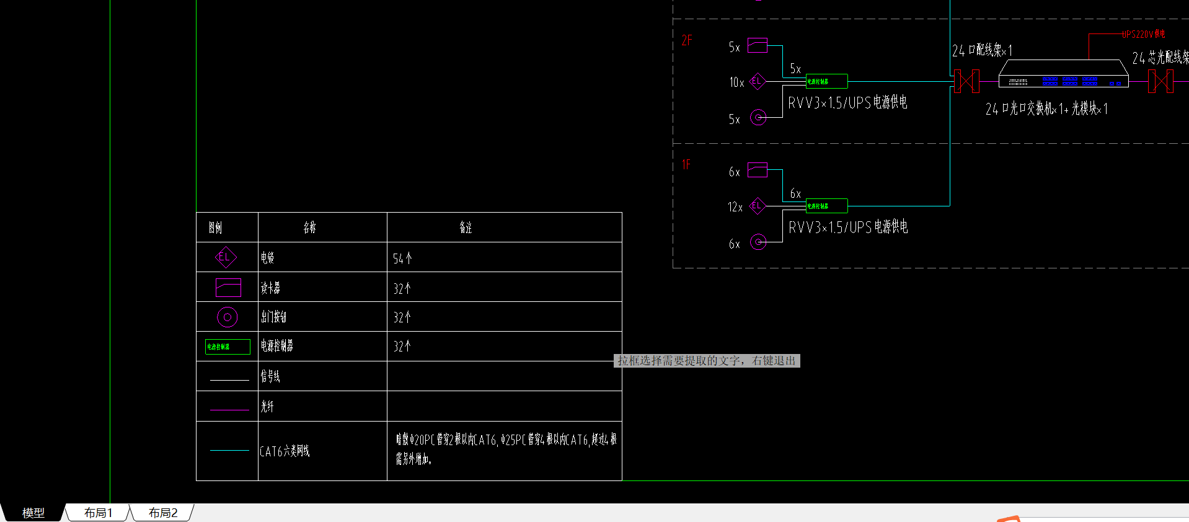Select the exit button circle symbol in legend
The height and width of the screenshot is (522, 1189).
tap(228, 317)
